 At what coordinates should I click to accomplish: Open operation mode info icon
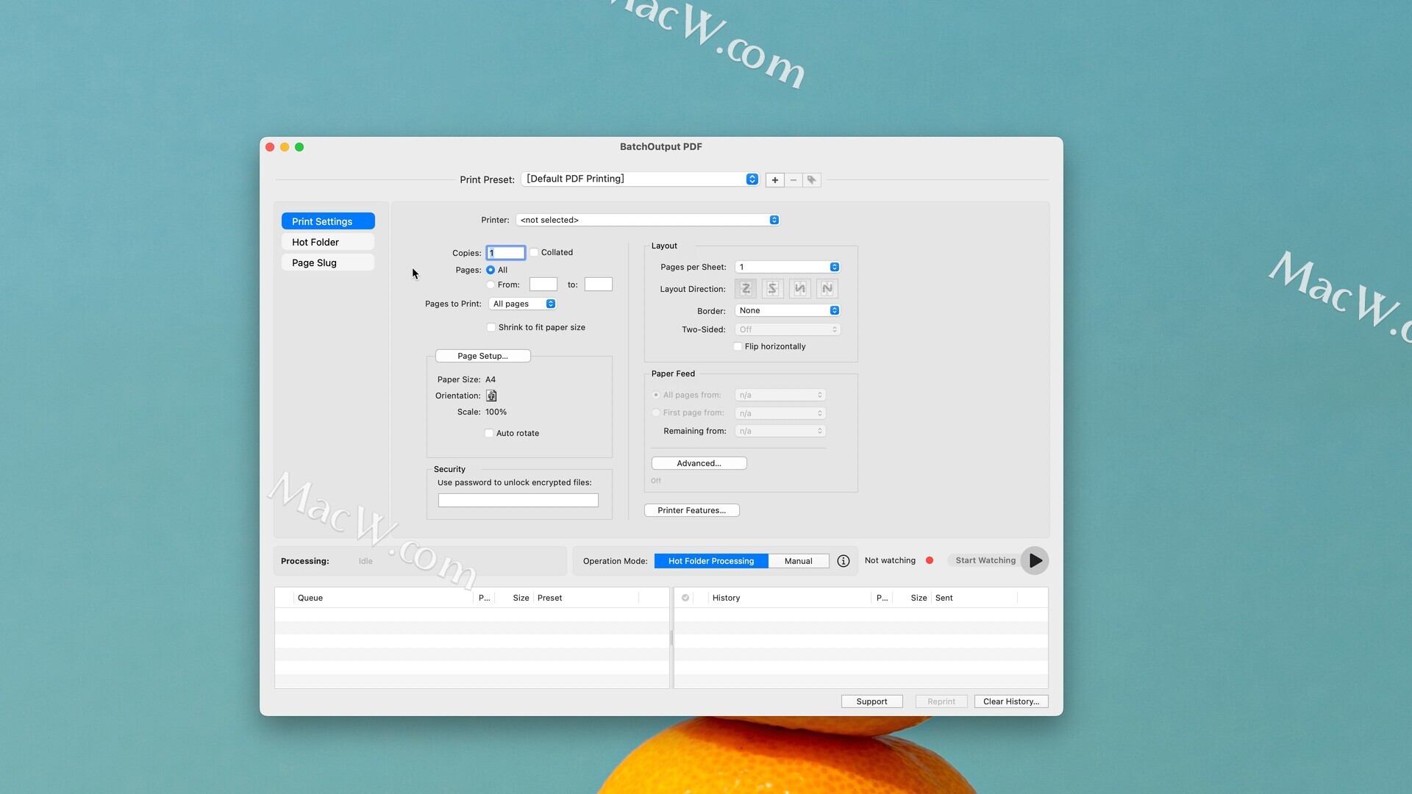[x=844, y=561]
